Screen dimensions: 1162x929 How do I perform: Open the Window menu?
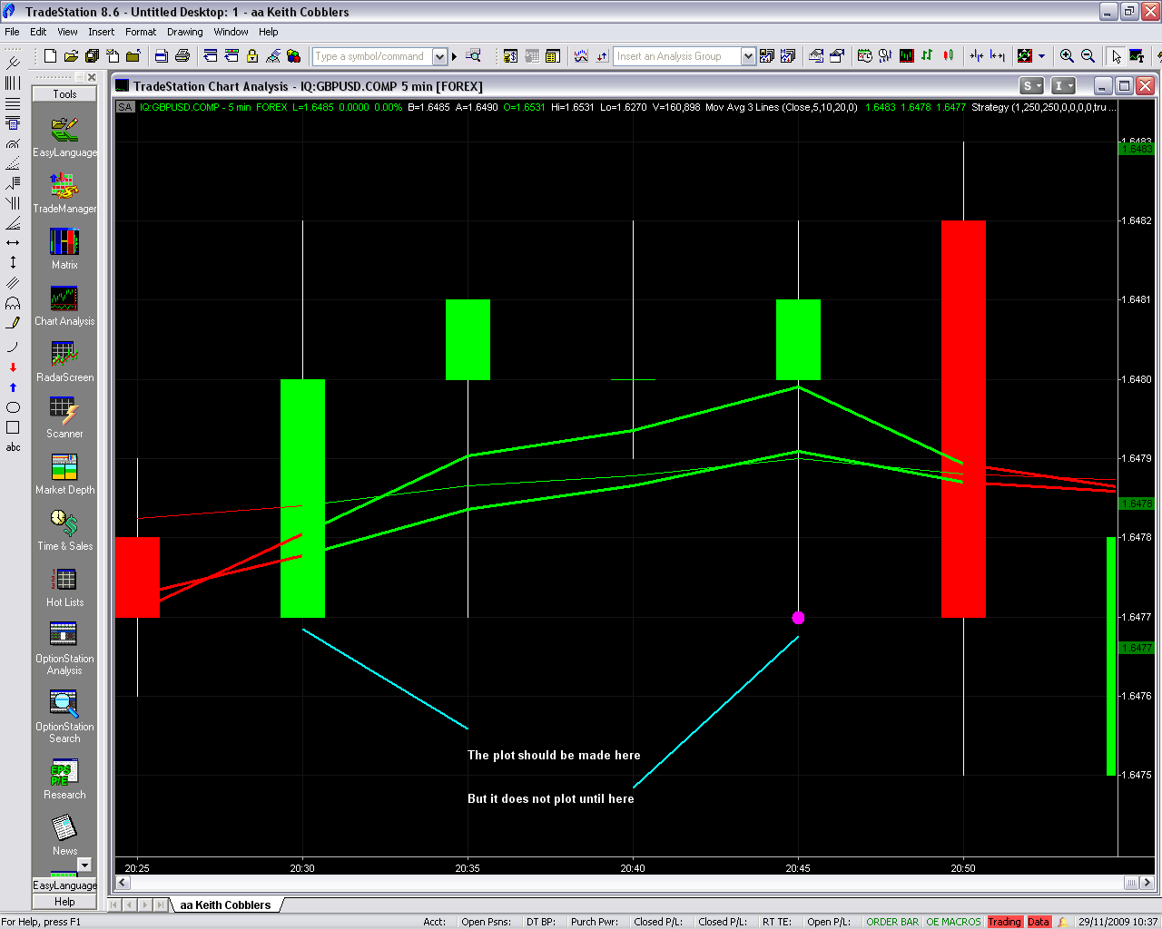[231, 32]
